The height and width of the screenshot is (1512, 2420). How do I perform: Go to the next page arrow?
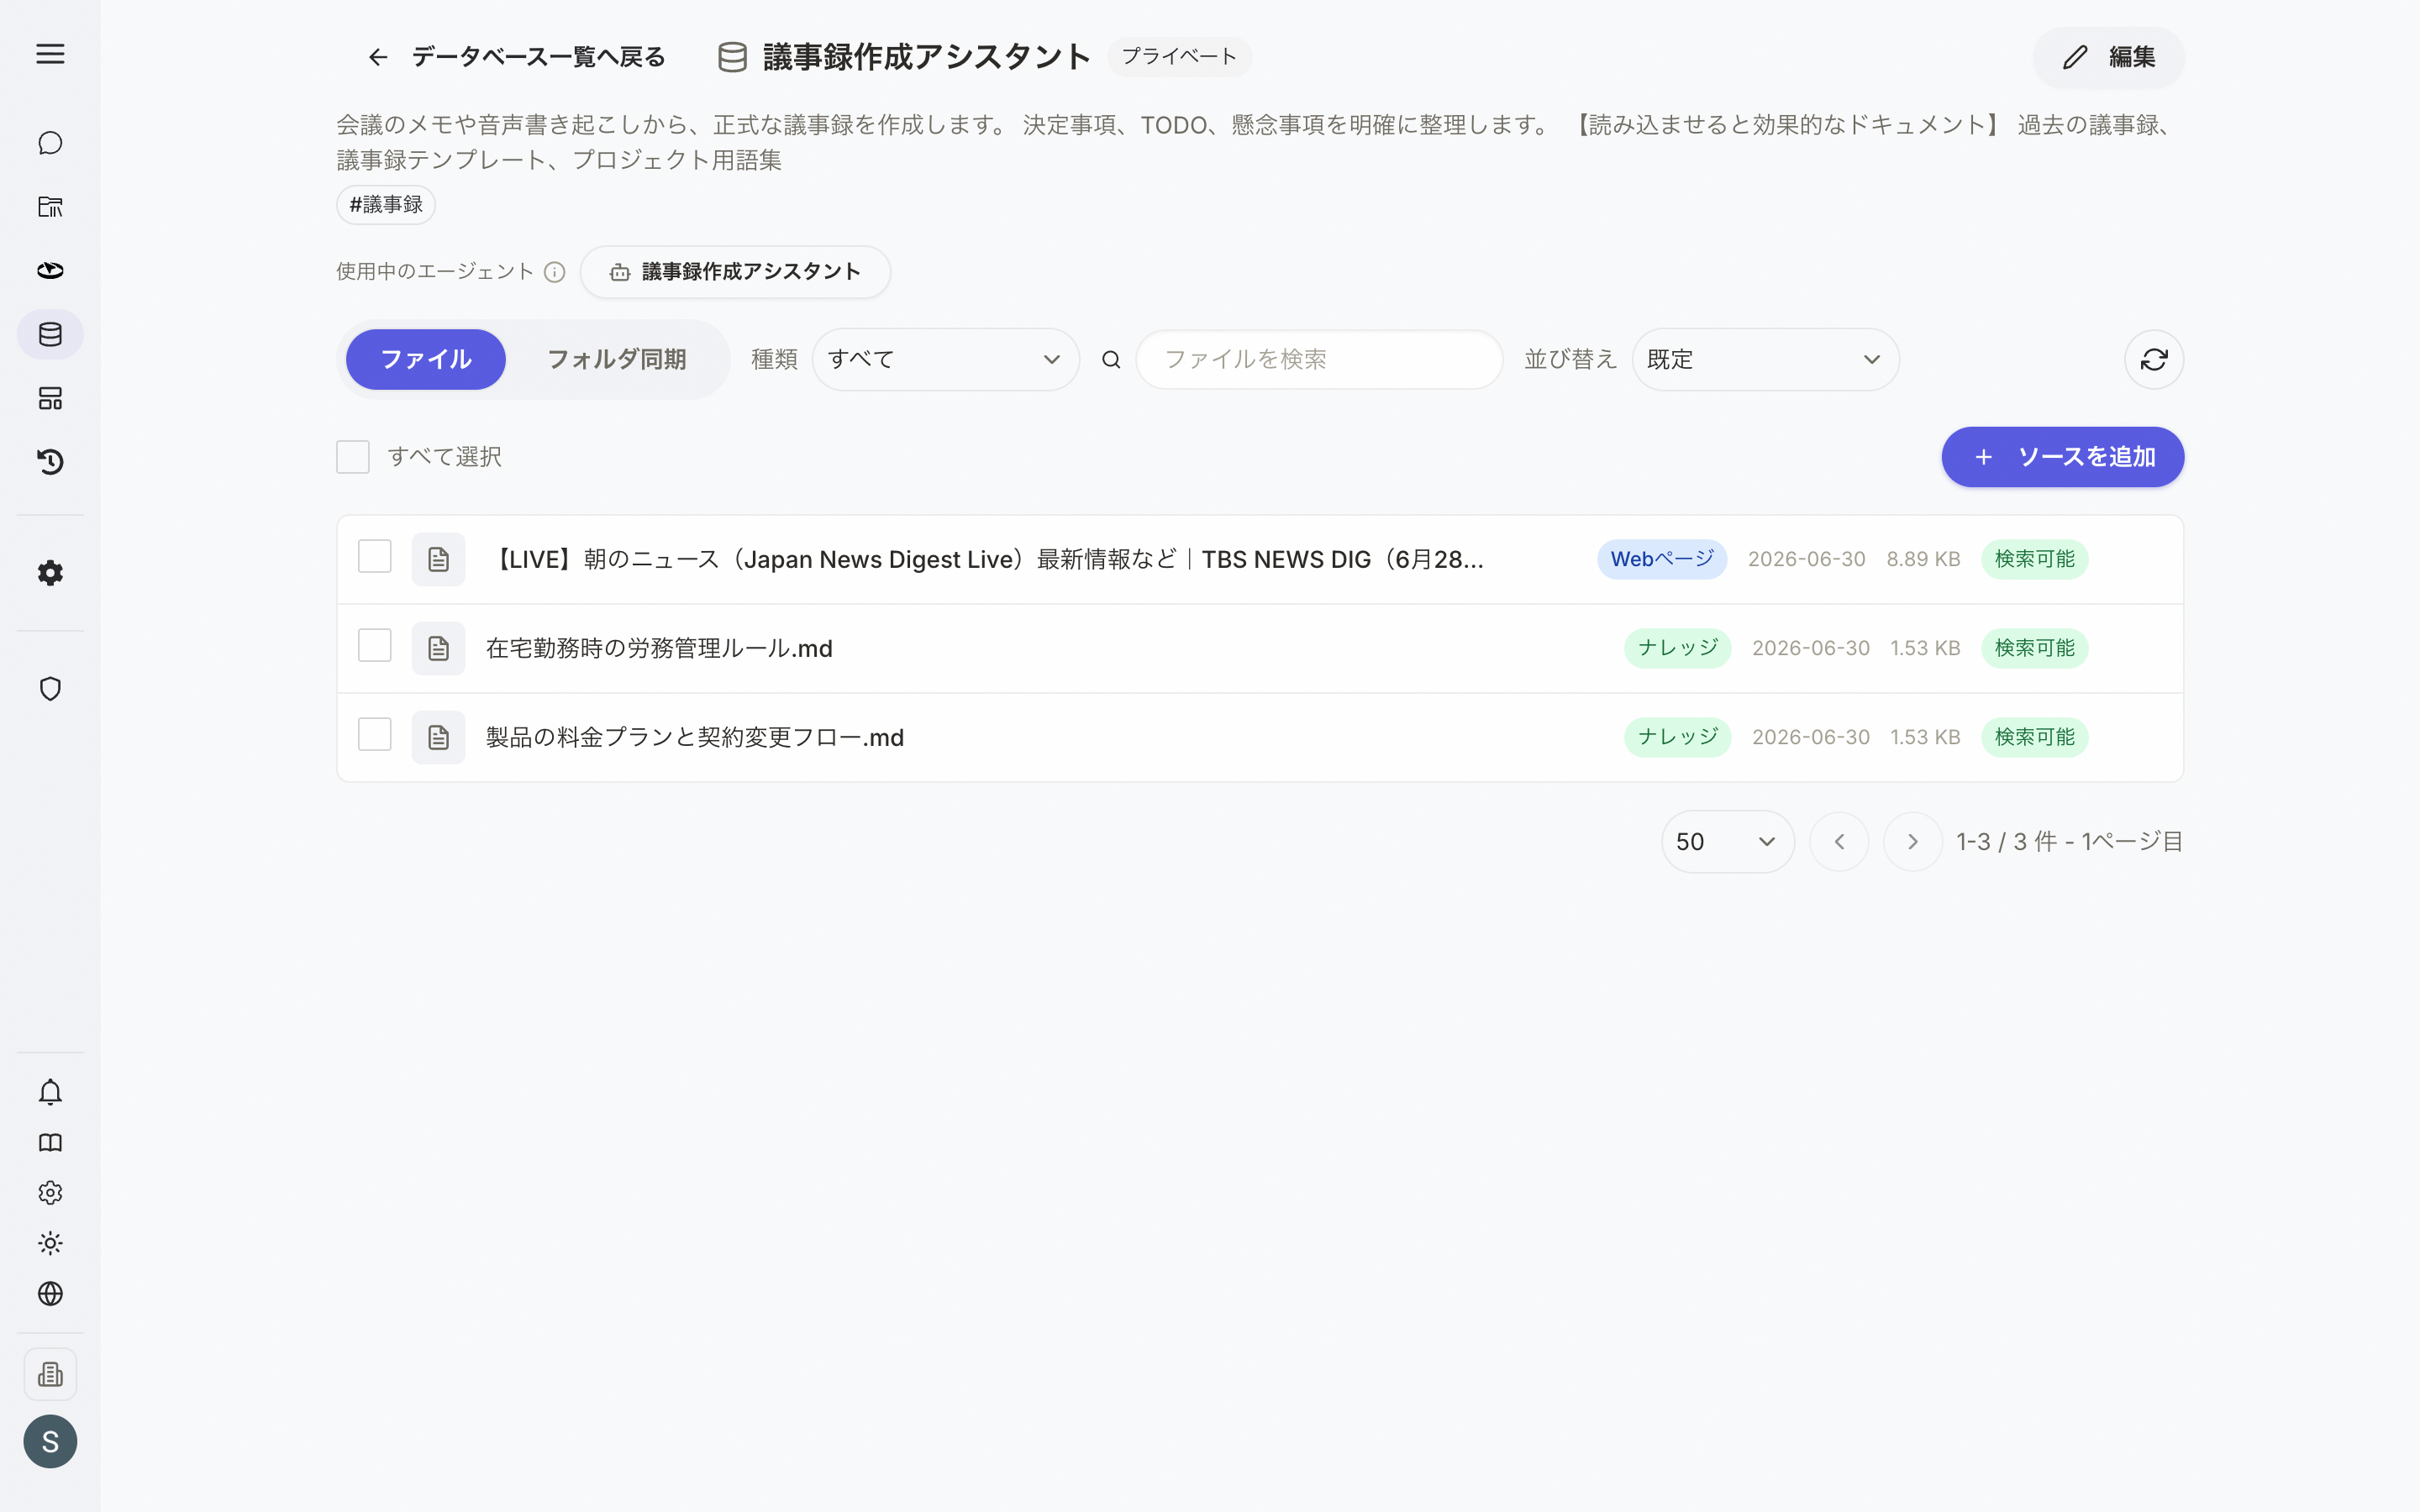pos(1912,841)
